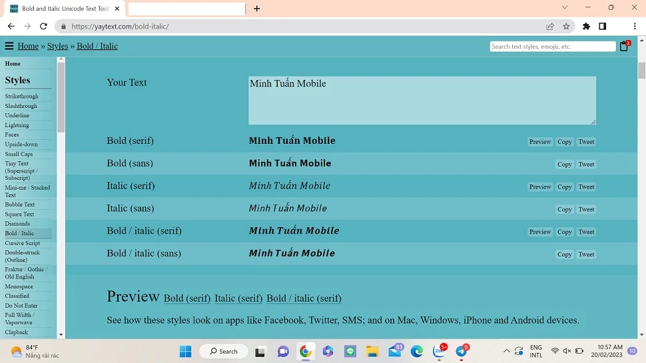Click the Home breadcrumb link
The width and height of the screenshot is (646, 363).
(28, 46)
